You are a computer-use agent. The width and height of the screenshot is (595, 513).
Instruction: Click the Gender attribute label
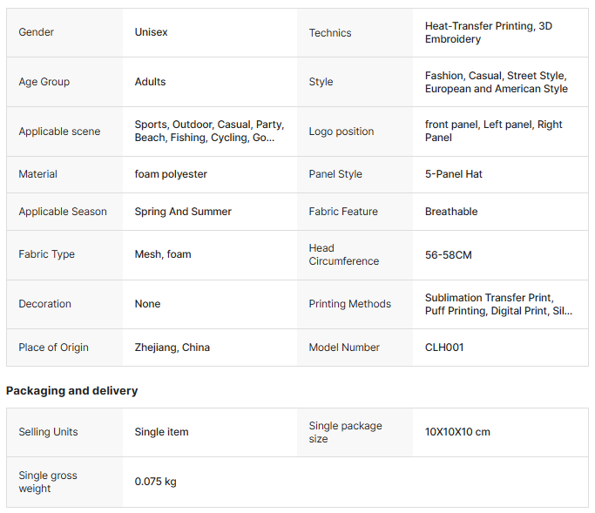coord(37,32)
